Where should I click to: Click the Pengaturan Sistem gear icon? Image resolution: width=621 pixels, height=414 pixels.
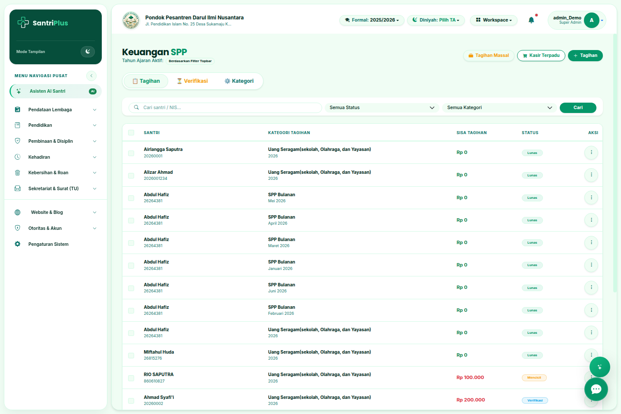[18, 244]
